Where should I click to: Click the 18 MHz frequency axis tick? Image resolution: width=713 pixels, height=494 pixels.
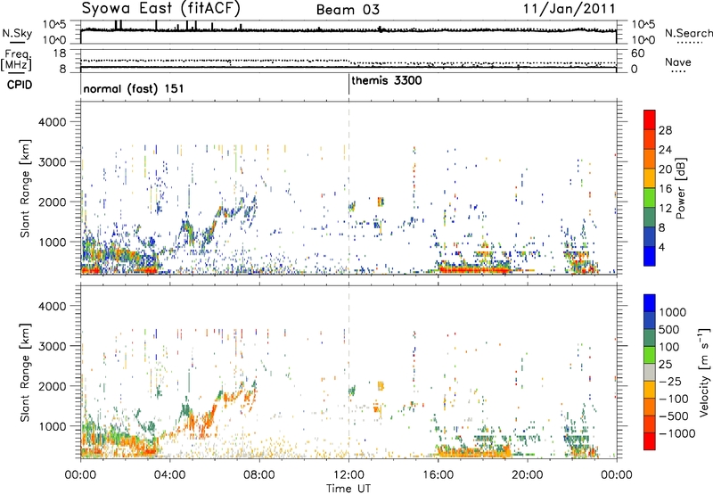(60, 54)
